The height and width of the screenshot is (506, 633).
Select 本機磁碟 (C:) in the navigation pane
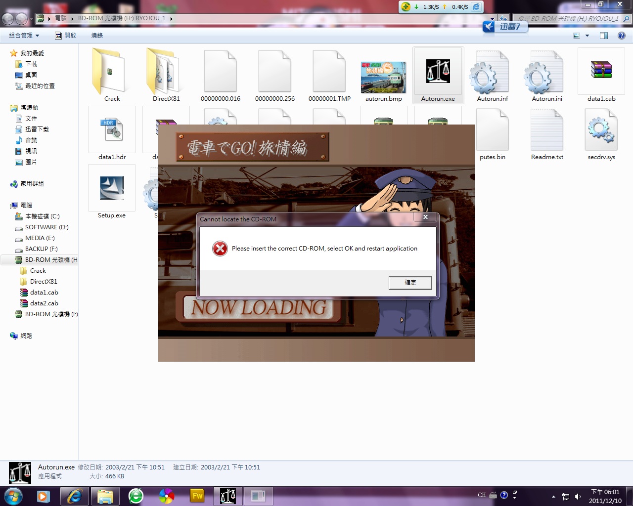pos(37,216)
